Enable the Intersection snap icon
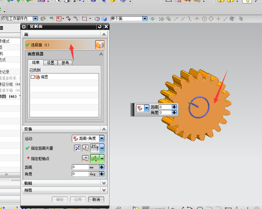This screenshot has width=262, height=209. tap(197, 19)
